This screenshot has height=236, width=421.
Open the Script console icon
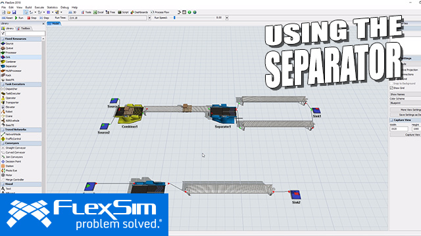click(123, 12)
